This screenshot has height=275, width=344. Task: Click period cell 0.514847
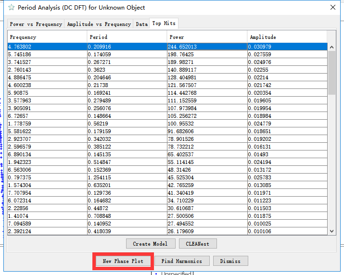coord(127,162)
